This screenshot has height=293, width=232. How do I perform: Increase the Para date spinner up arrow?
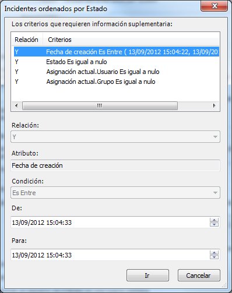[x=214, y=253]
